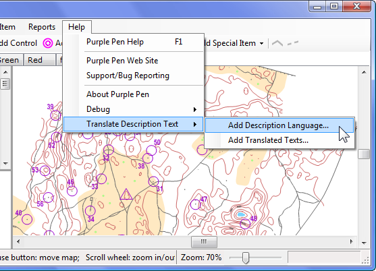Screen dimensions: 376x271
Task: Click the bend/corner toolbar icon
Action: [277, 43]
